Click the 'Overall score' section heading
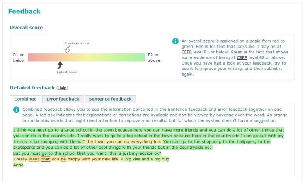Screen dimensions: 305x182 click(26, 28)
